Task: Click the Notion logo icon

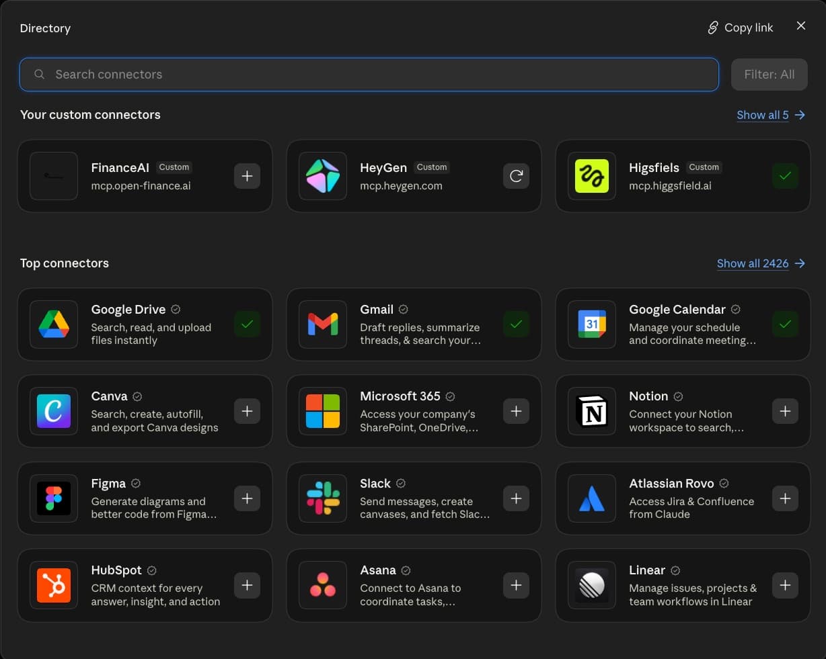Action: click(592, 411)
